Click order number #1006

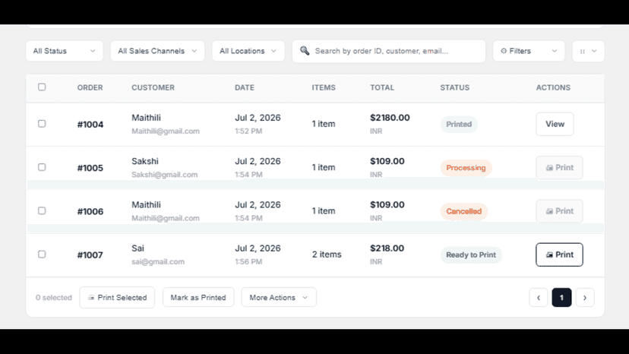coord(90,211)
